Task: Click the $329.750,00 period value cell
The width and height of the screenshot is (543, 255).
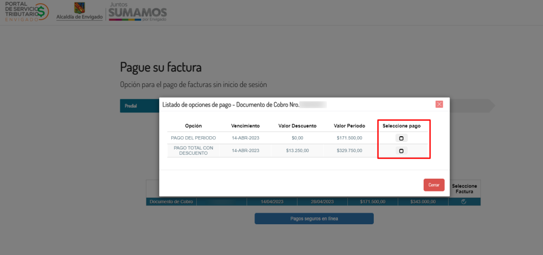Action: click(x=349, y=151)
